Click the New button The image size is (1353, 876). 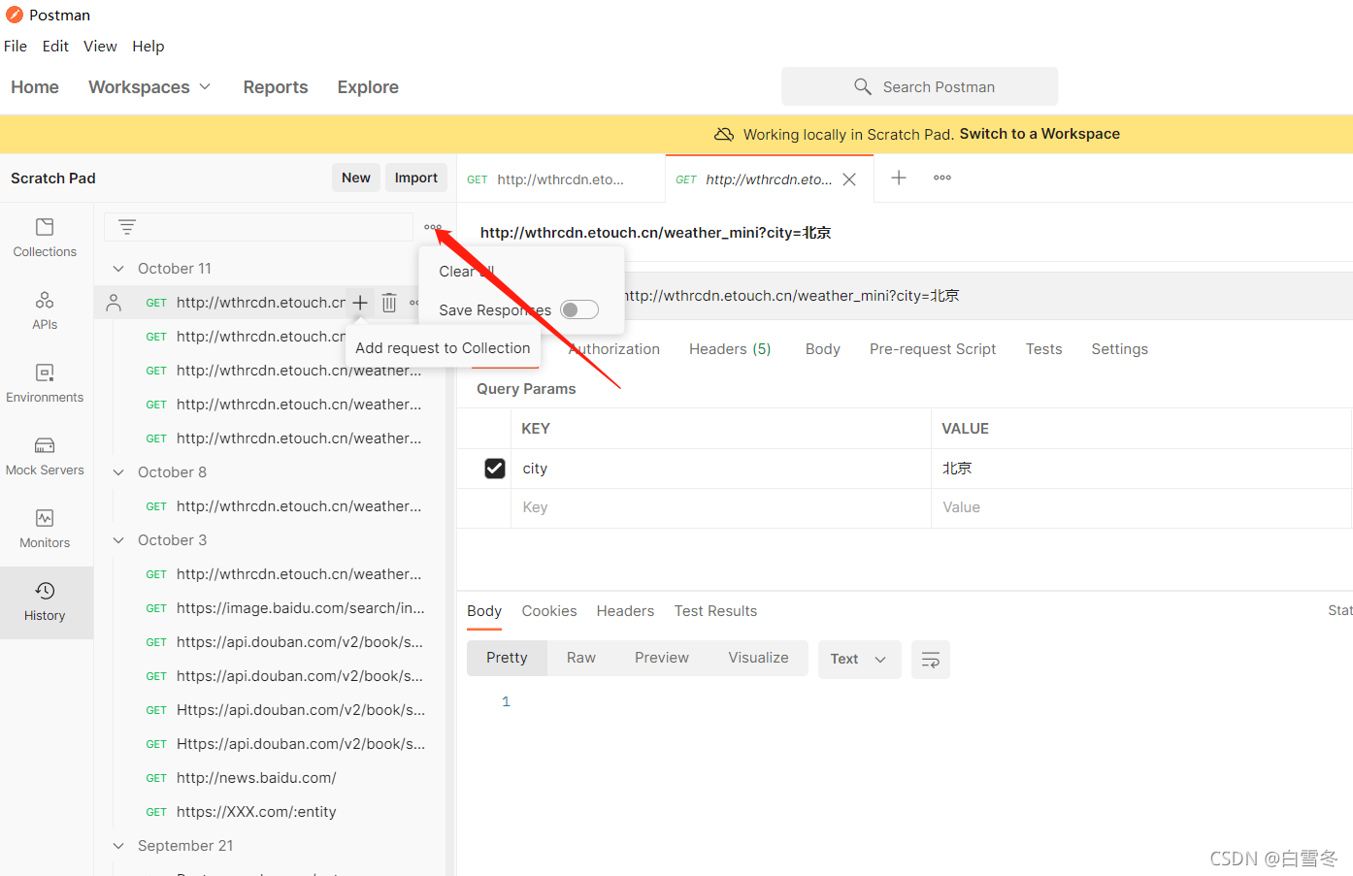pos(356,178)
